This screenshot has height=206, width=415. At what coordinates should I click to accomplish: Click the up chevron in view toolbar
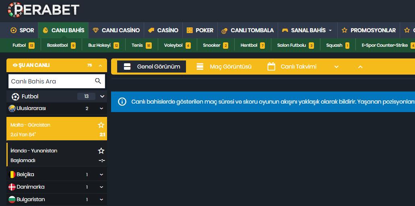click(x=360, y=67)
